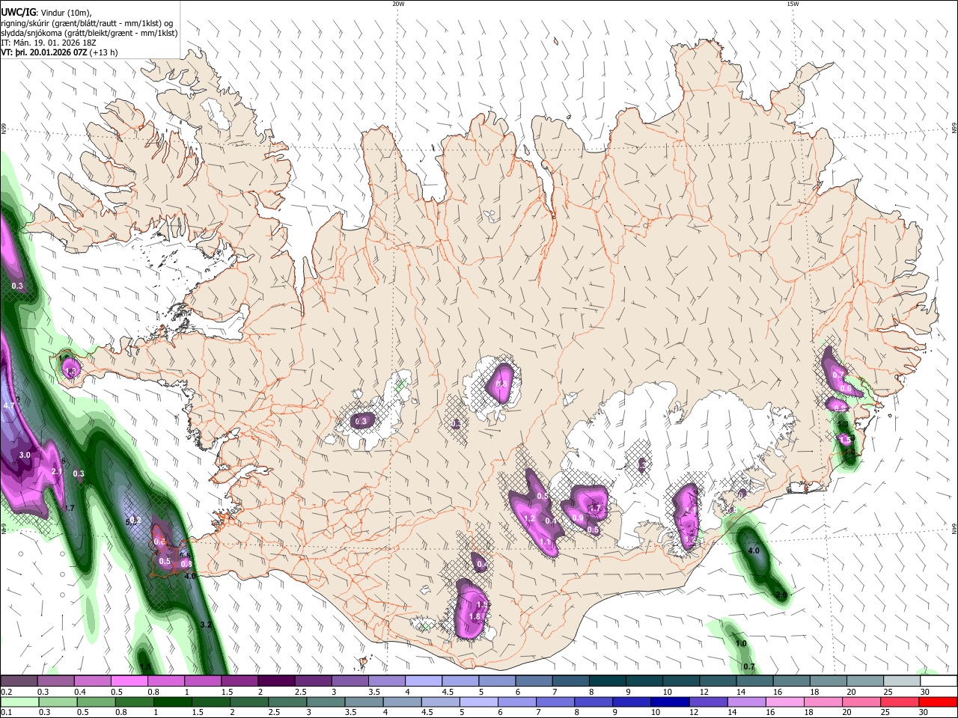Pick the snow legend swatch between 4 and 4.5
958x718 pixels.
tap(423, 681)
